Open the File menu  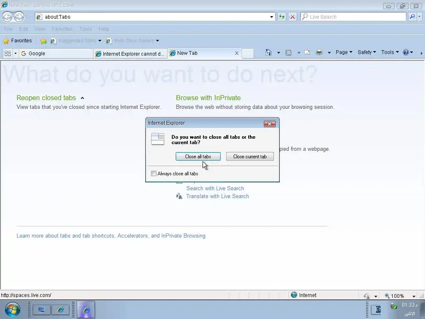point(8,29)
